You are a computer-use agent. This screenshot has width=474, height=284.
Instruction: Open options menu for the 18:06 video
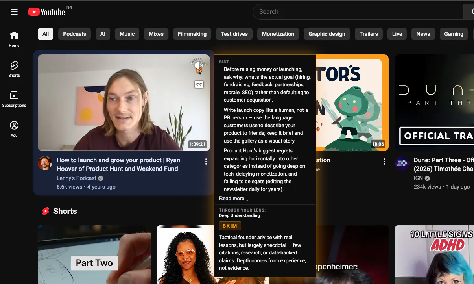click(384, 161)
